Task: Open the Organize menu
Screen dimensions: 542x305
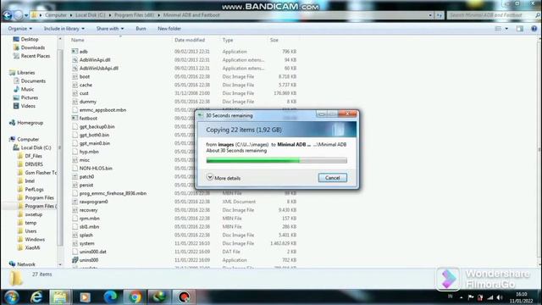Action: (20, 29)
